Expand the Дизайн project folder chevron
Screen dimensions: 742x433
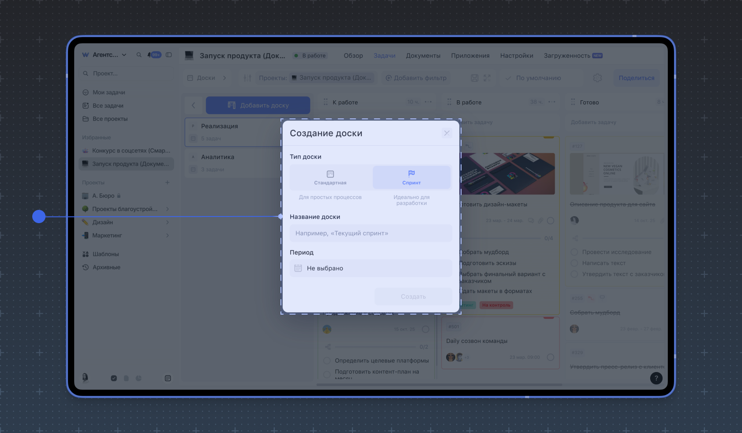click(x=167, y=222)
